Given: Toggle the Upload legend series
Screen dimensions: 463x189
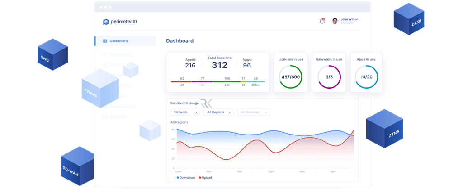Looking at the screenshot, I should pos(206,178).
